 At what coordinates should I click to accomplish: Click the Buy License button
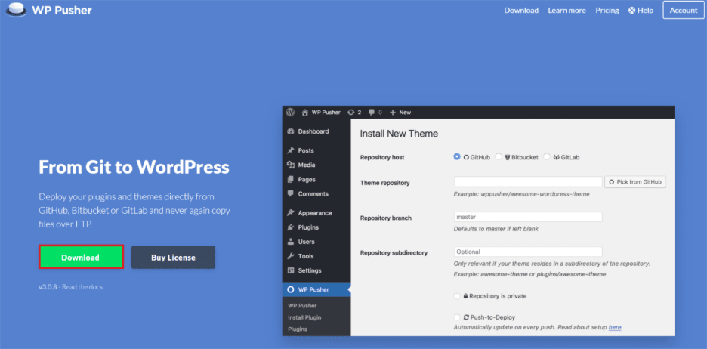[173, 258]
